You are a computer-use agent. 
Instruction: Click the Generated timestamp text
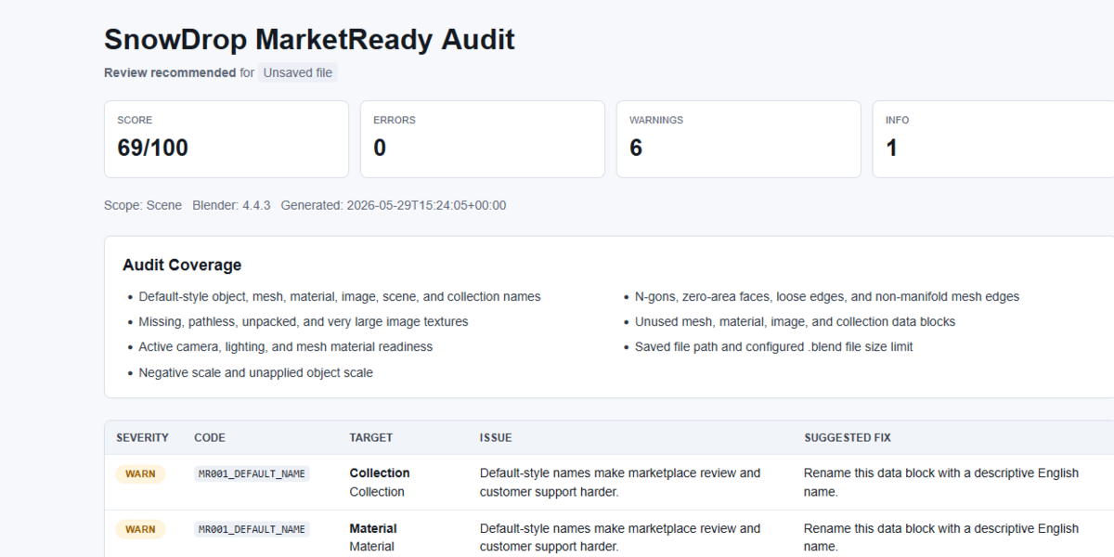[x=394, y=205]
